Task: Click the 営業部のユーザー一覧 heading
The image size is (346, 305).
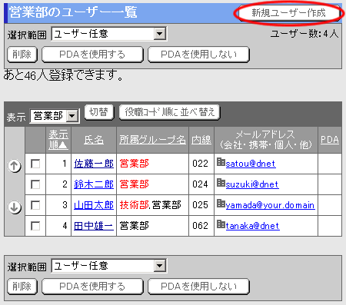Action: 73,12
